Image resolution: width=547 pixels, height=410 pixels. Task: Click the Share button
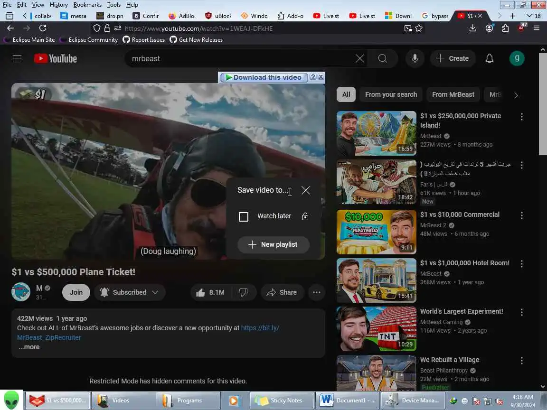click(282, 292)
